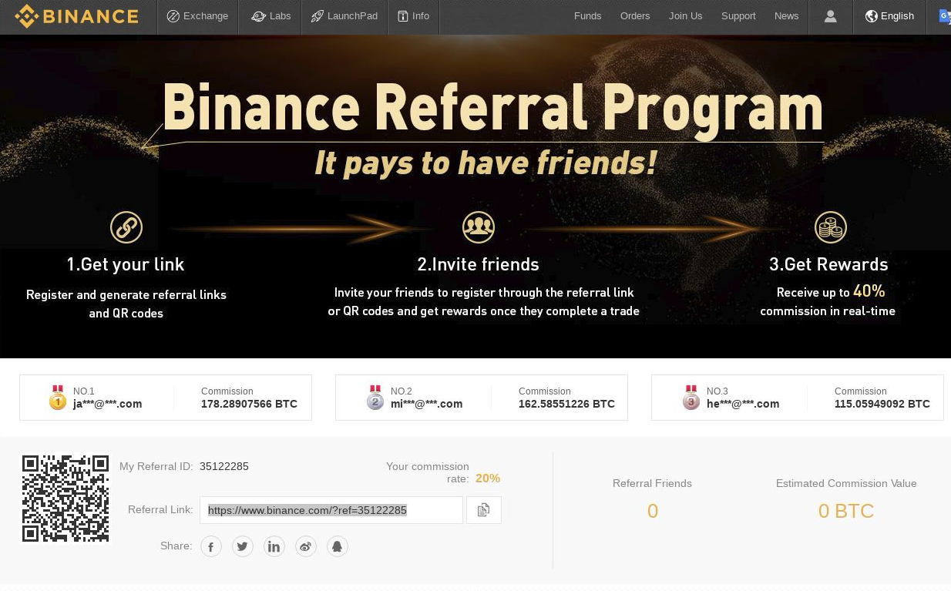Click the coins icon above Get Rewards
951x591 pixels.
pyautogui.click(x=831, y=227)
